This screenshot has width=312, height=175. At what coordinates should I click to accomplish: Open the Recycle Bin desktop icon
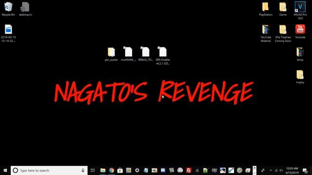pos(8,9)
